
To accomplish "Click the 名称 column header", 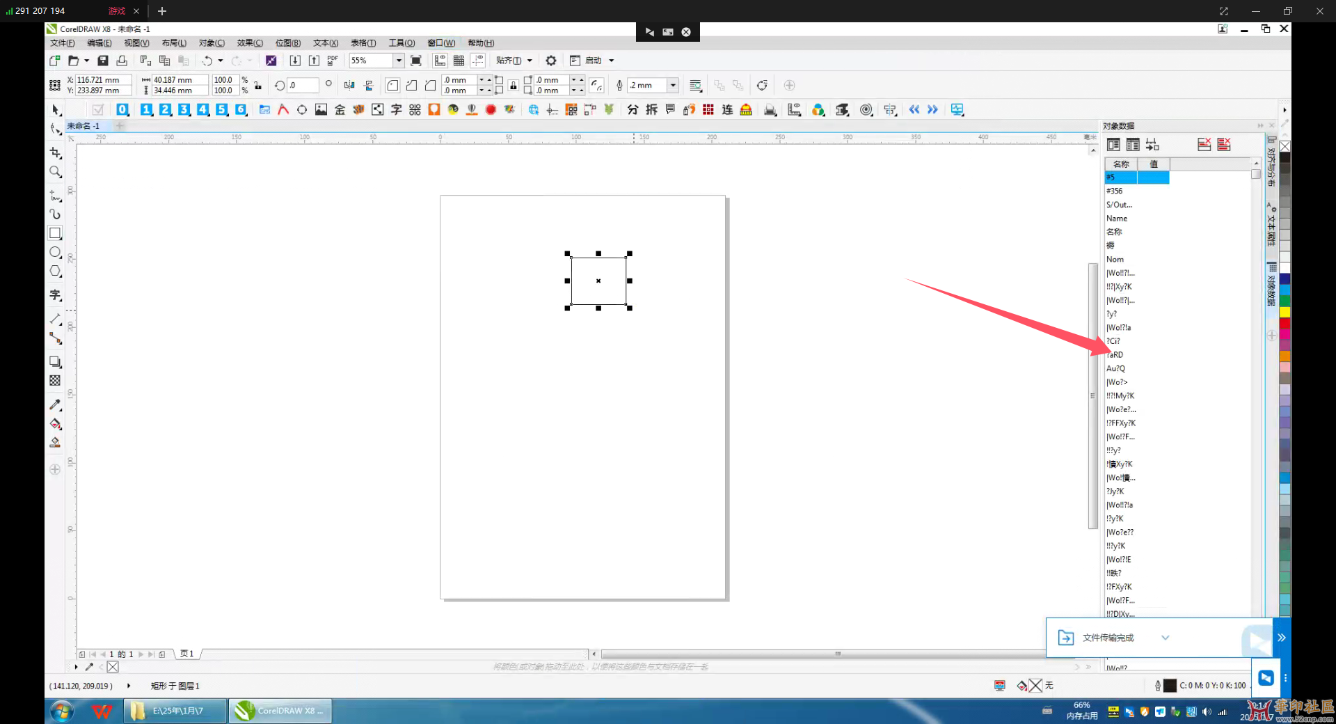I will [1121, 164].
